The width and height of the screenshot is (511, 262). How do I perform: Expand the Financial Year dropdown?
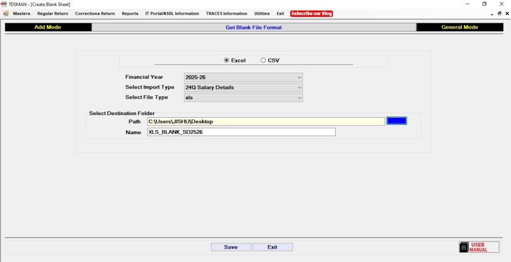(x=243, y=77)
